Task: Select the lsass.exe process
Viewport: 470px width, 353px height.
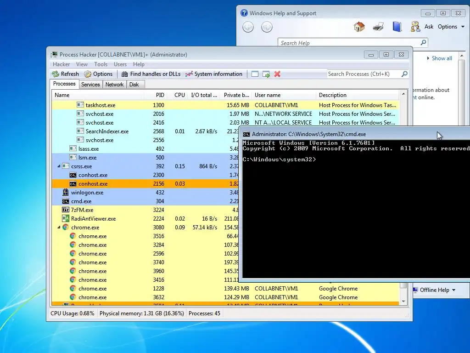Action: click(x=145, y=148)
